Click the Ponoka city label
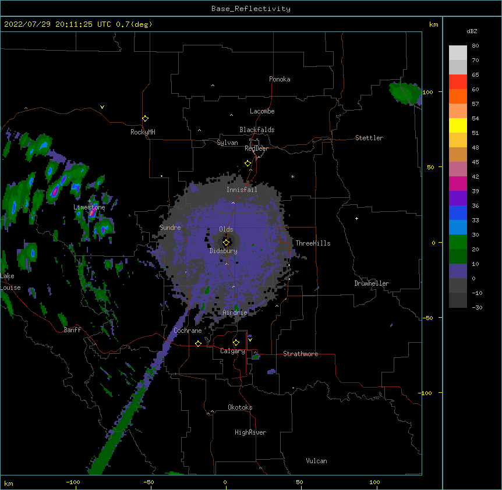This screenshot has width=502, height=490. click(280, 79)
